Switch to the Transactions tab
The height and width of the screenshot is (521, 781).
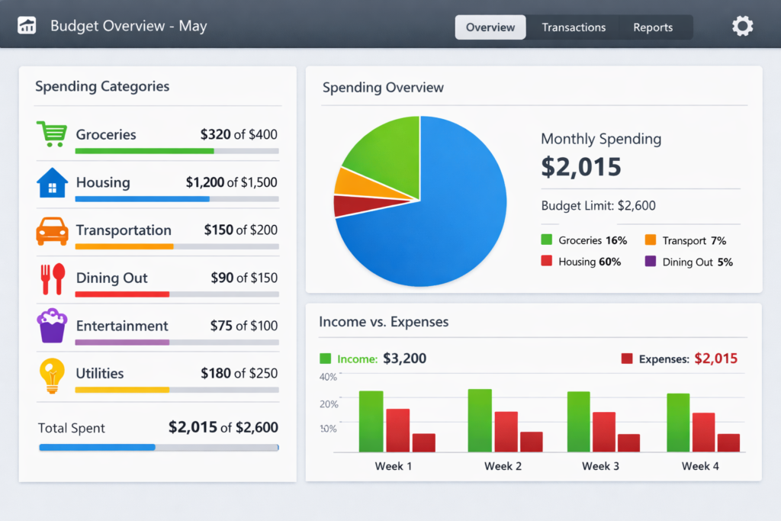[574, 27]
